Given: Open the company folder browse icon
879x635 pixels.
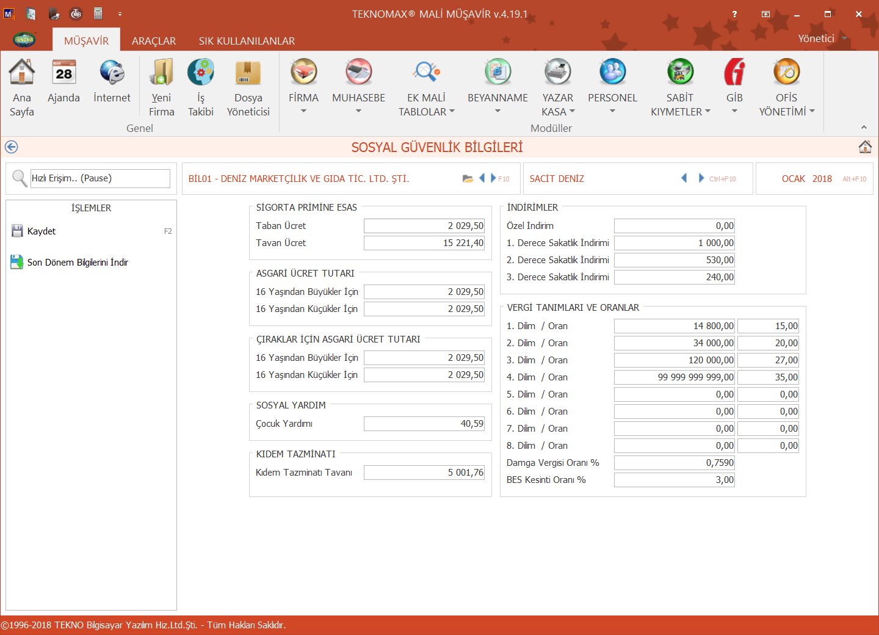Looking at the screenshot, I should click(x=468, y=179).
